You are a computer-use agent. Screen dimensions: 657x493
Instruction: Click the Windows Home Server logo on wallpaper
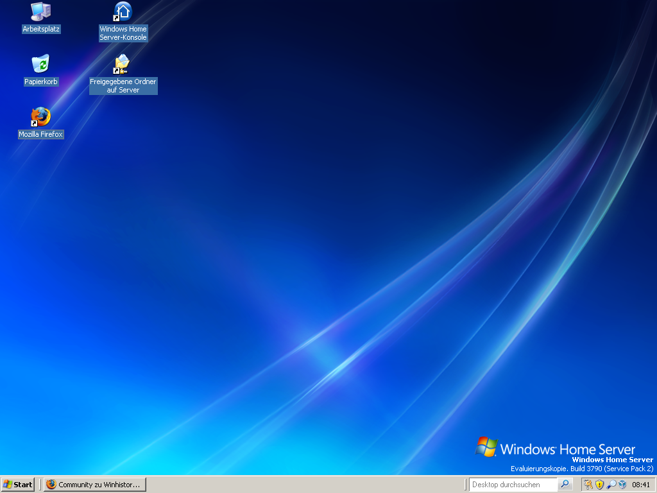pyautogui.click(x=555, y=448)
